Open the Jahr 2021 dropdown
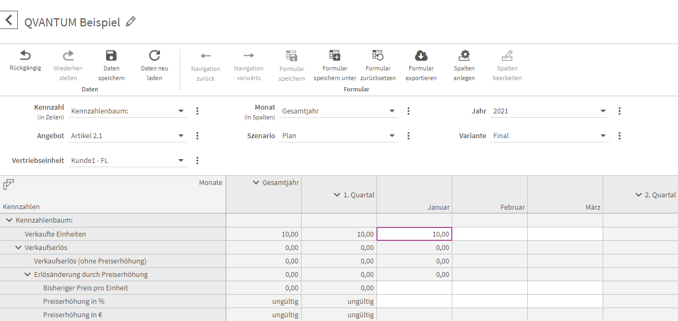The height and width of the screenshot is (321, 678). click(x=603, y=111)
